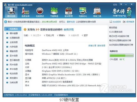This screenshot has width=137, height=102.
Task: Click the info icon beside 最后一次检测
Action: click(x=6, y=22)
